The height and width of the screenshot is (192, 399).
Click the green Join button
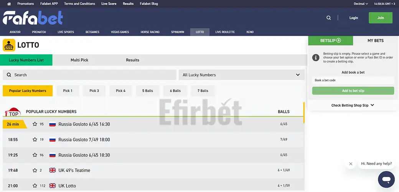coord(381,18)
